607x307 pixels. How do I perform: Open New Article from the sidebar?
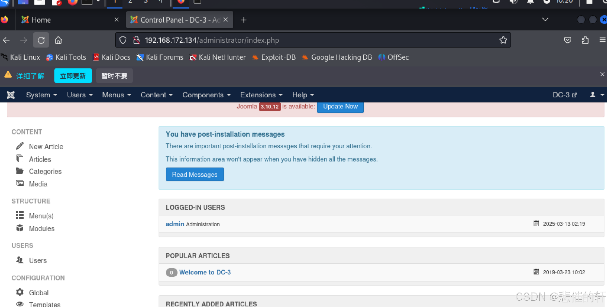tap(46, 147)
